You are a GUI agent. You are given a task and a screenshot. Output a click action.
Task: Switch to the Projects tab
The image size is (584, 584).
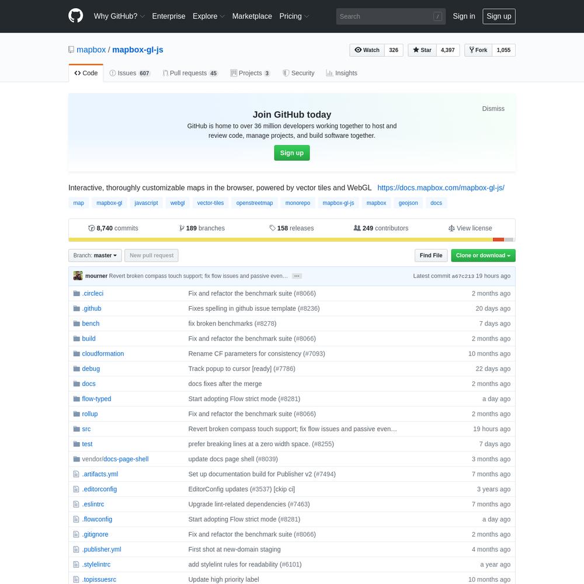tap(250, 73)
